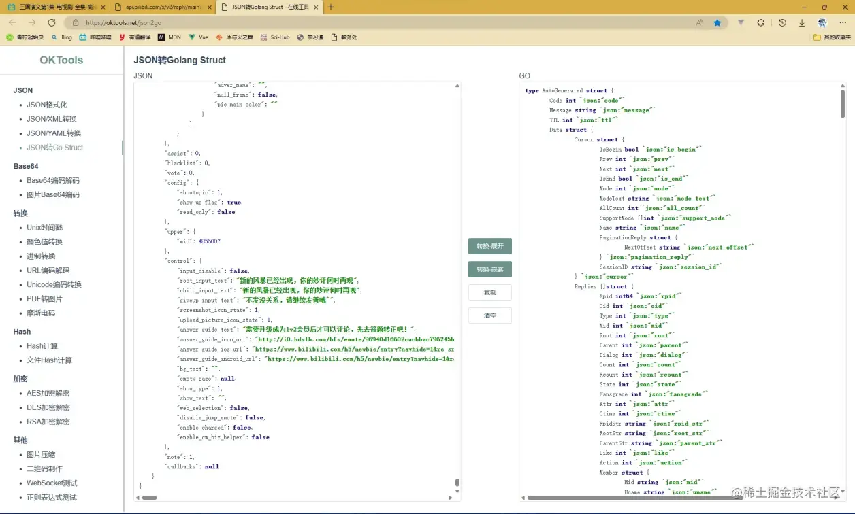
Task: Open the 哔哩哔哩 bookmark
Action: [95, 37]
